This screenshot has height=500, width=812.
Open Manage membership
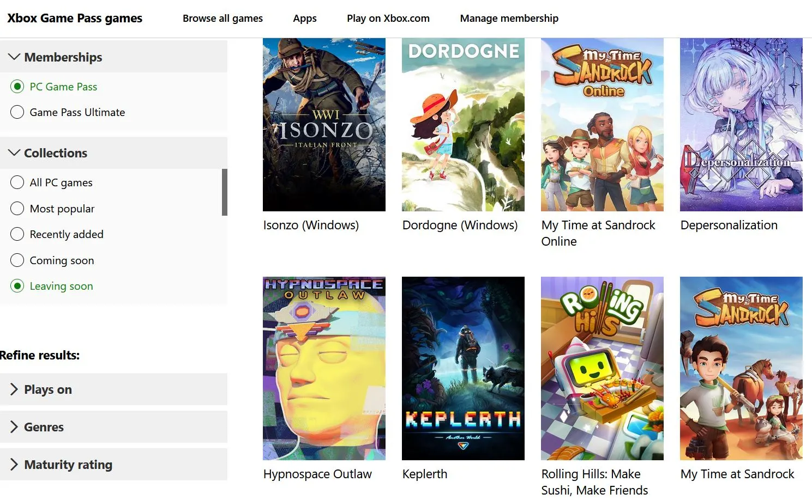pyautogui.click(x=509, y=18)
